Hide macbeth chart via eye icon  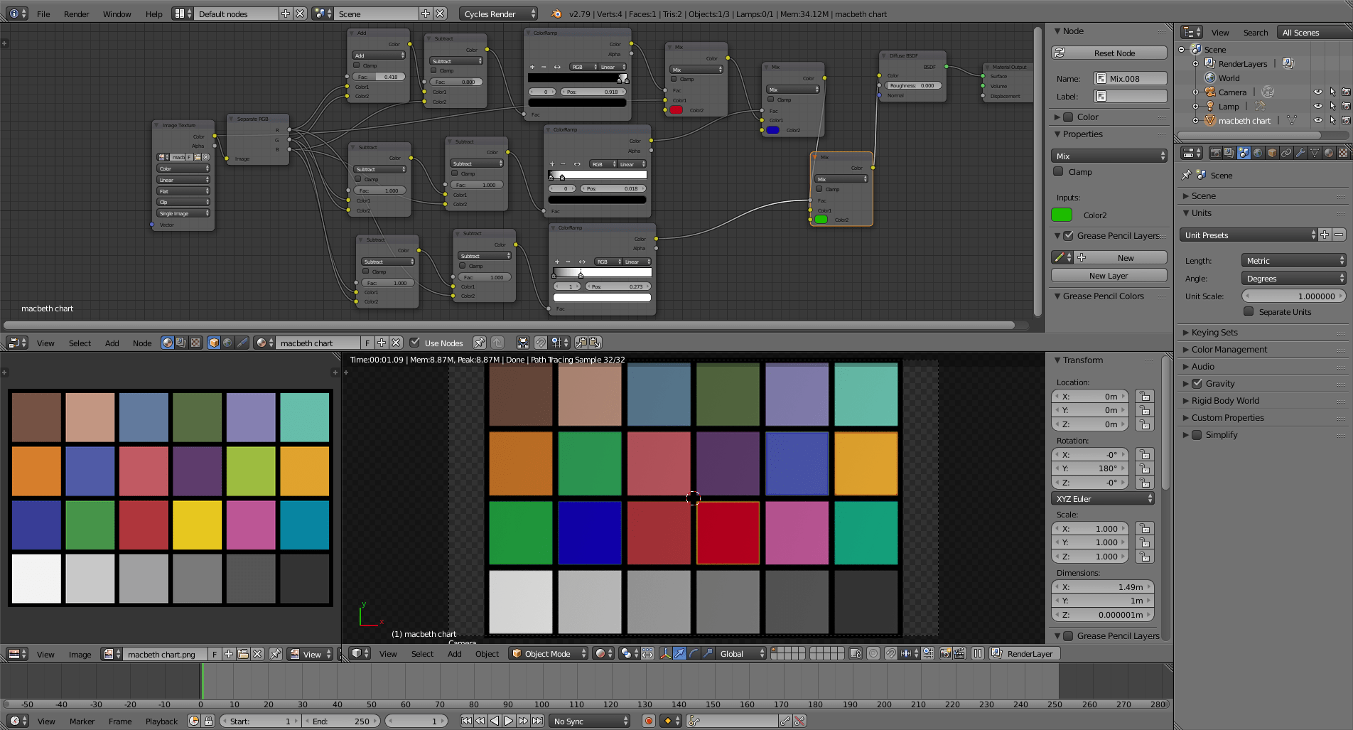point(1318,120)
